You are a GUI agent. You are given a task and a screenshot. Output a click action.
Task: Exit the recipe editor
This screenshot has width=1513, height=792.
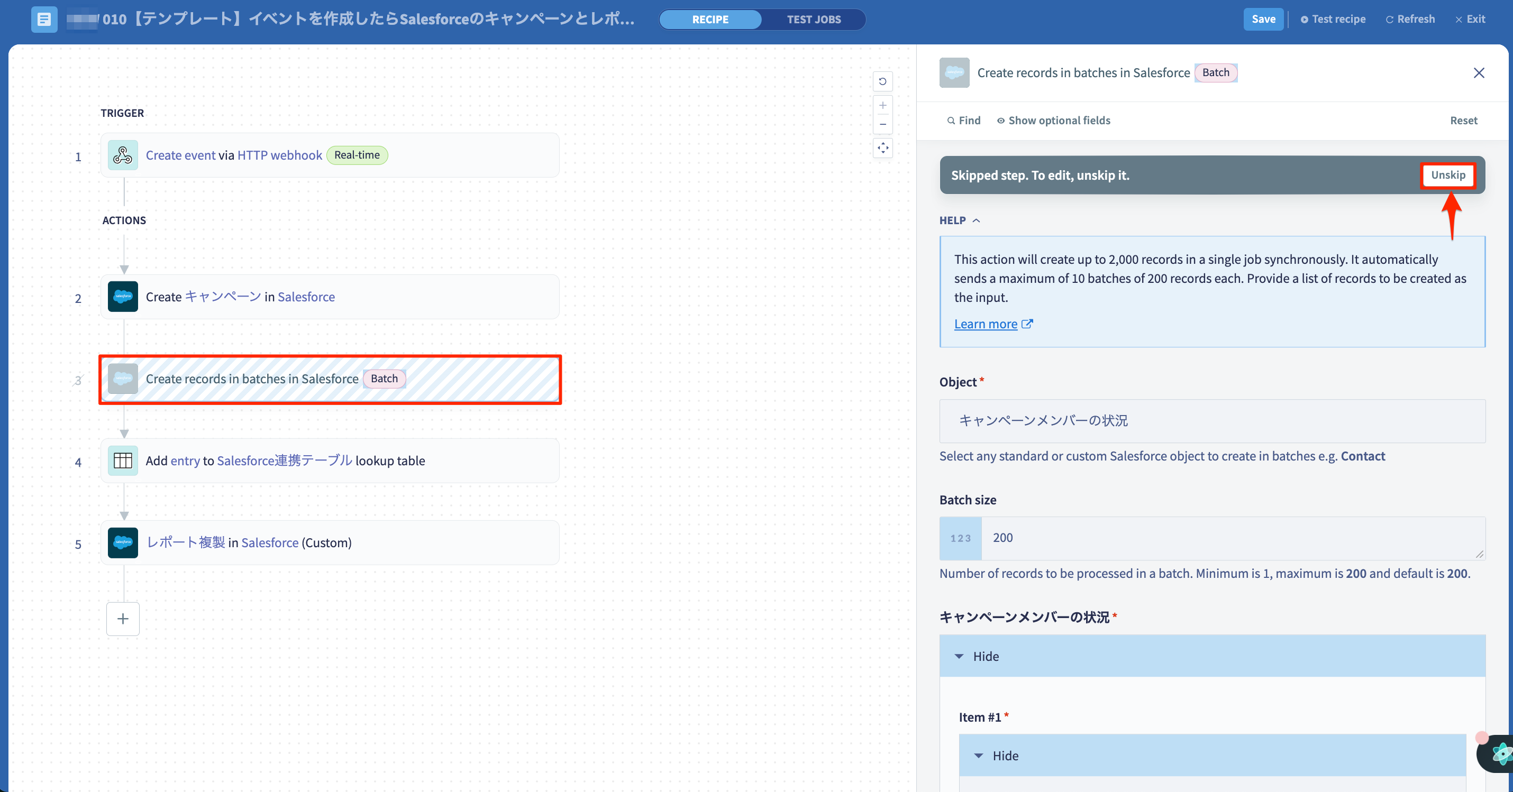(1470, 20)
